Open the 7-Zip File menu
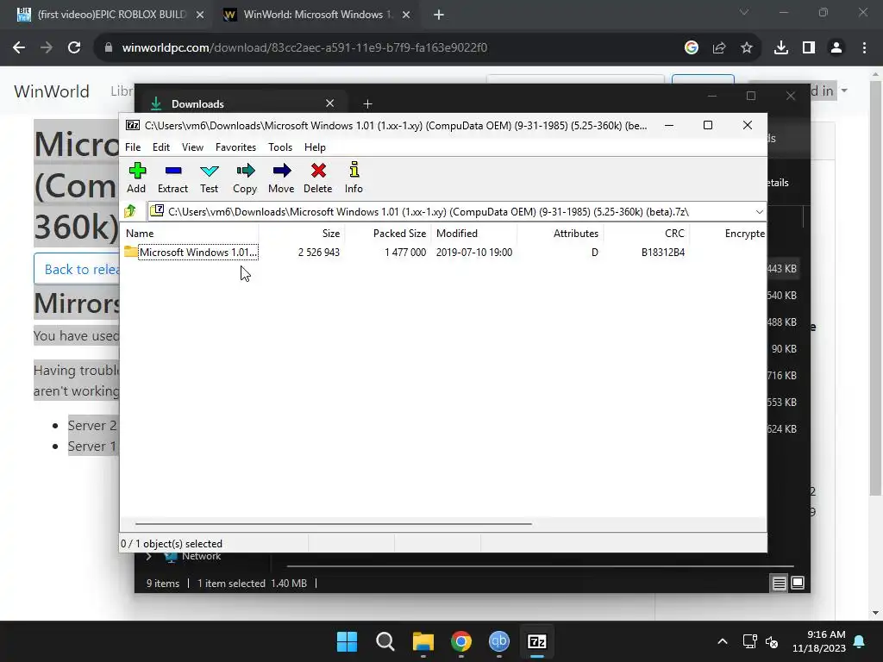 coord(133,147)
